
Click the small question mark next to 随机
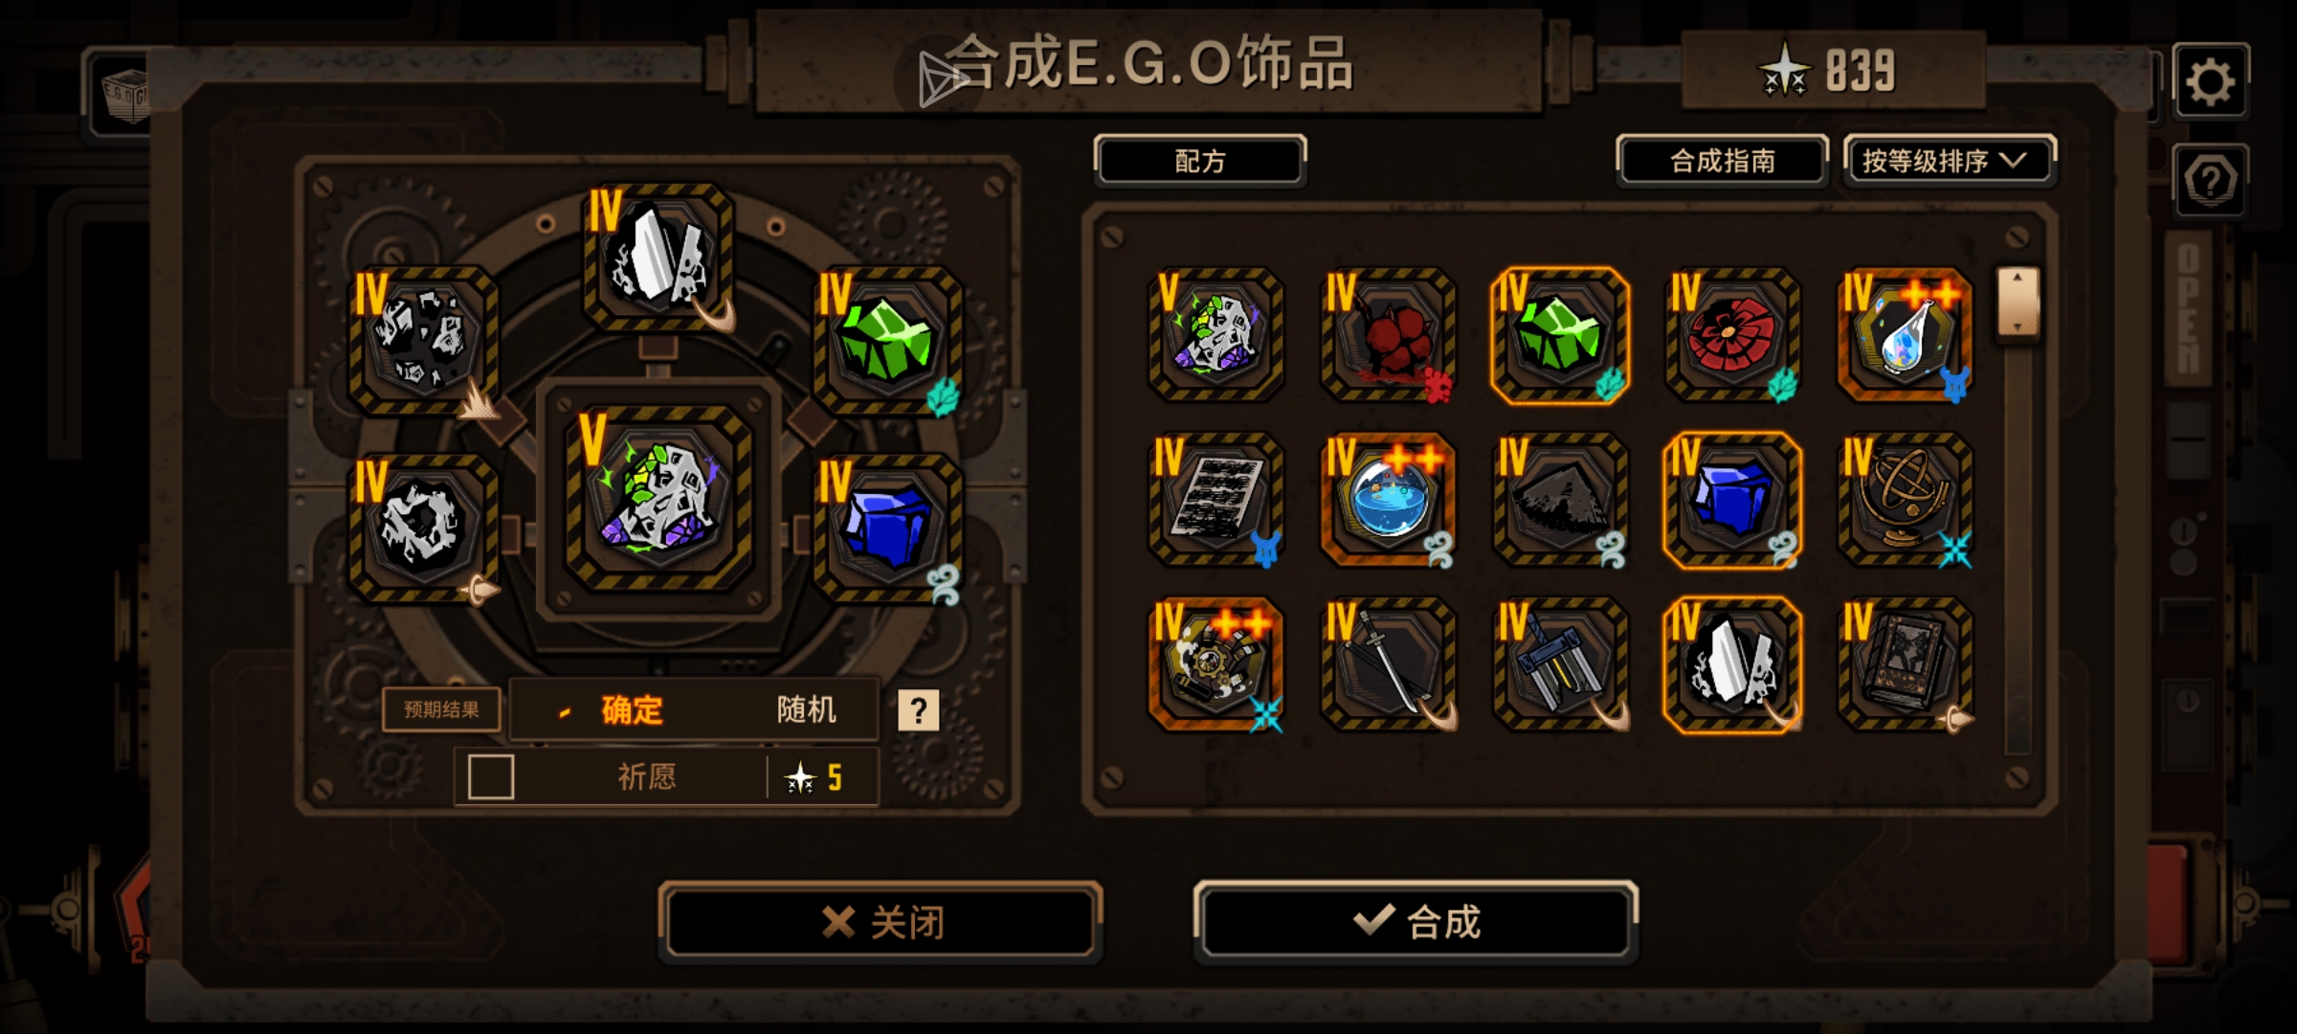(918, 710)
